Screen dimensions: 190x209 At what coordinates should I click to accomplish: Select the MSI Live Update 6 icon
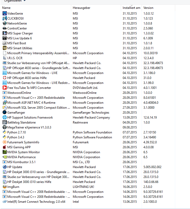[4, 38]
